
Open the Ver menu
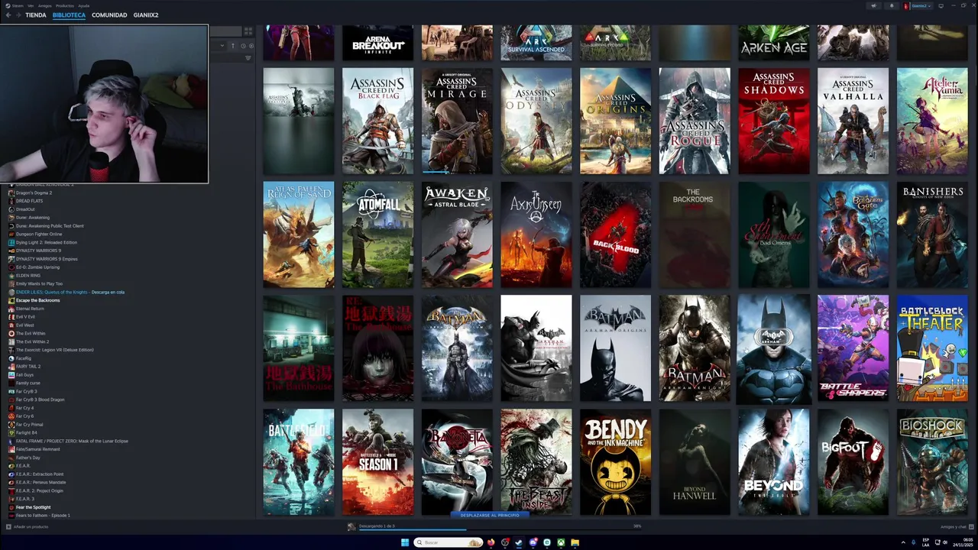(x=31, y=6)
